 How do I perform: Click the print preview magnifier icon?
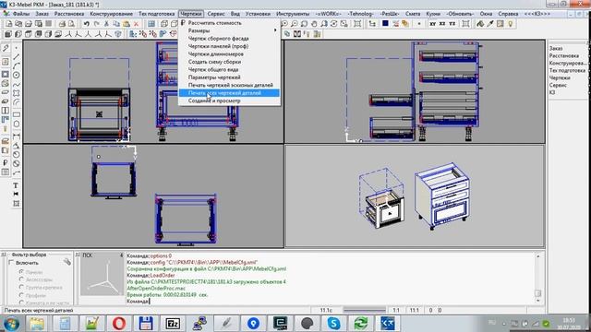72,24
